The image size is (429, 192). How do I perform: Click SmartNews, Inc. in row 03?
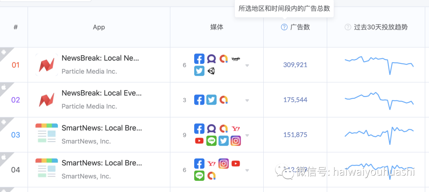pos(86,142)
